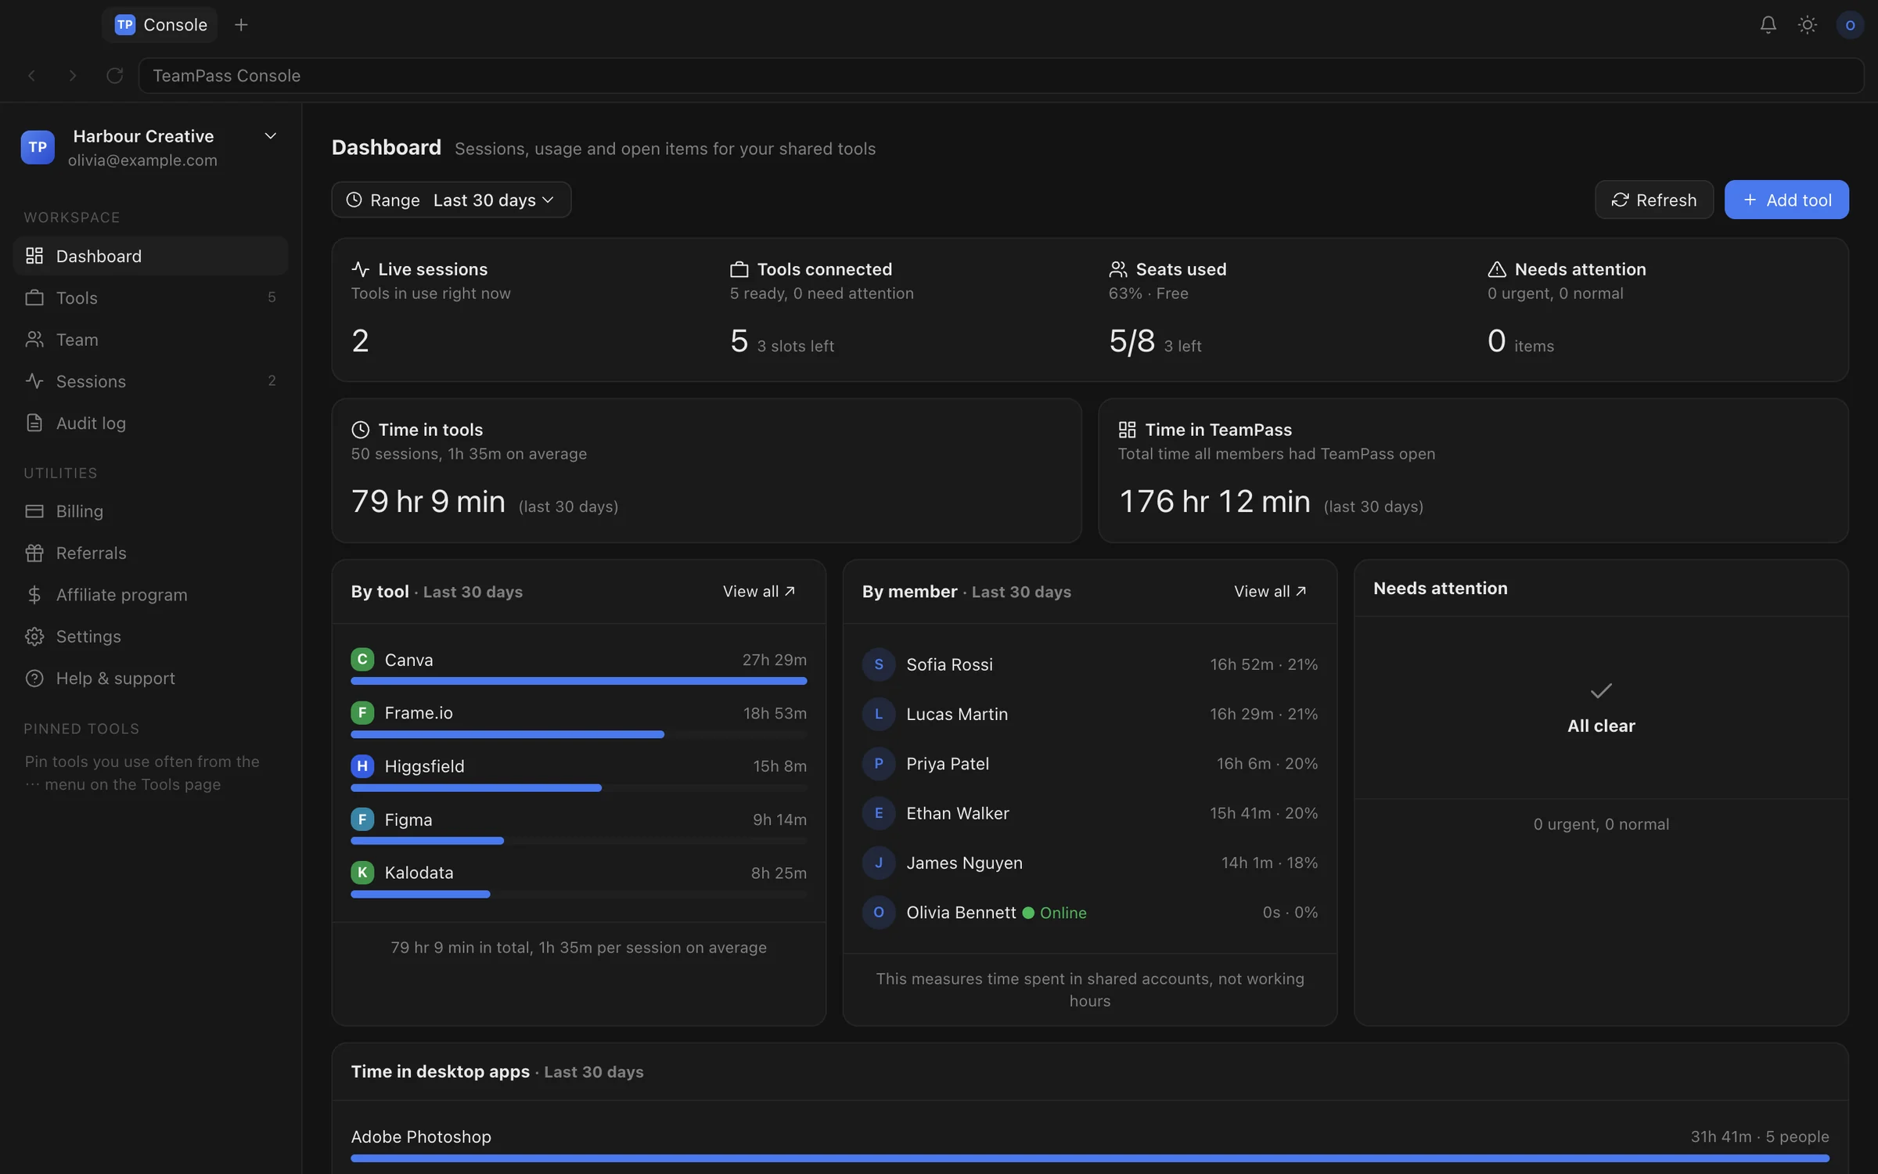Image resolution: width=1878 pixels, height=1174 pixels.
Task: Click the Olivia Bennett Online row
Action: (x=1090, y=913)
